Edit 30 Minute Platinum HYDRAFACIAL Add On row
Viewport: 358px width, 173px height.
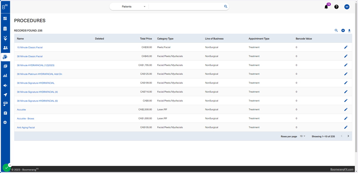coord(346,74)
